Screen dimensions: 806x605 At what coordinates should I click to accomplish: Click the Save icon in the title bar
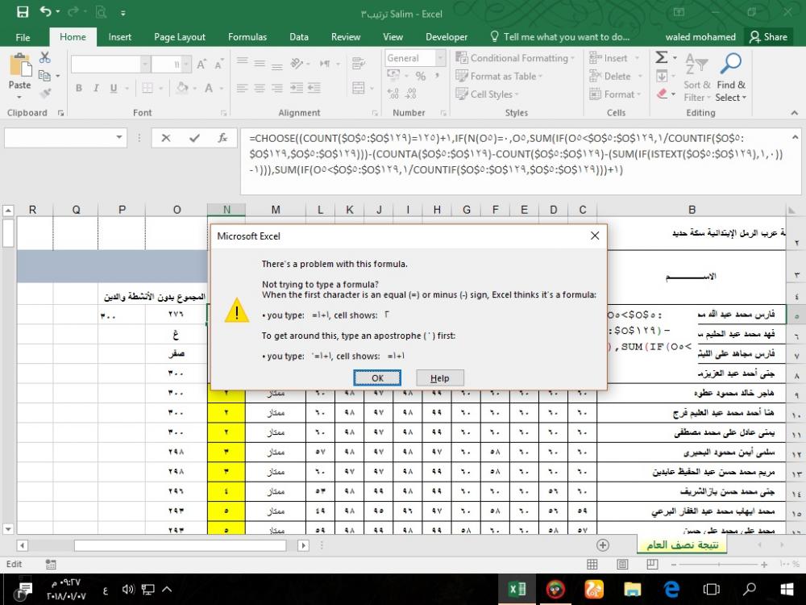point(23,12)
